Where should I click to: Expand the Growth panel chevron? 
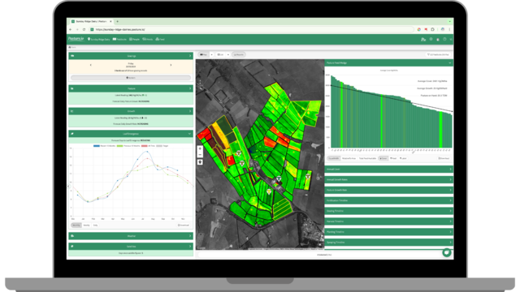(x=190, y=111)
